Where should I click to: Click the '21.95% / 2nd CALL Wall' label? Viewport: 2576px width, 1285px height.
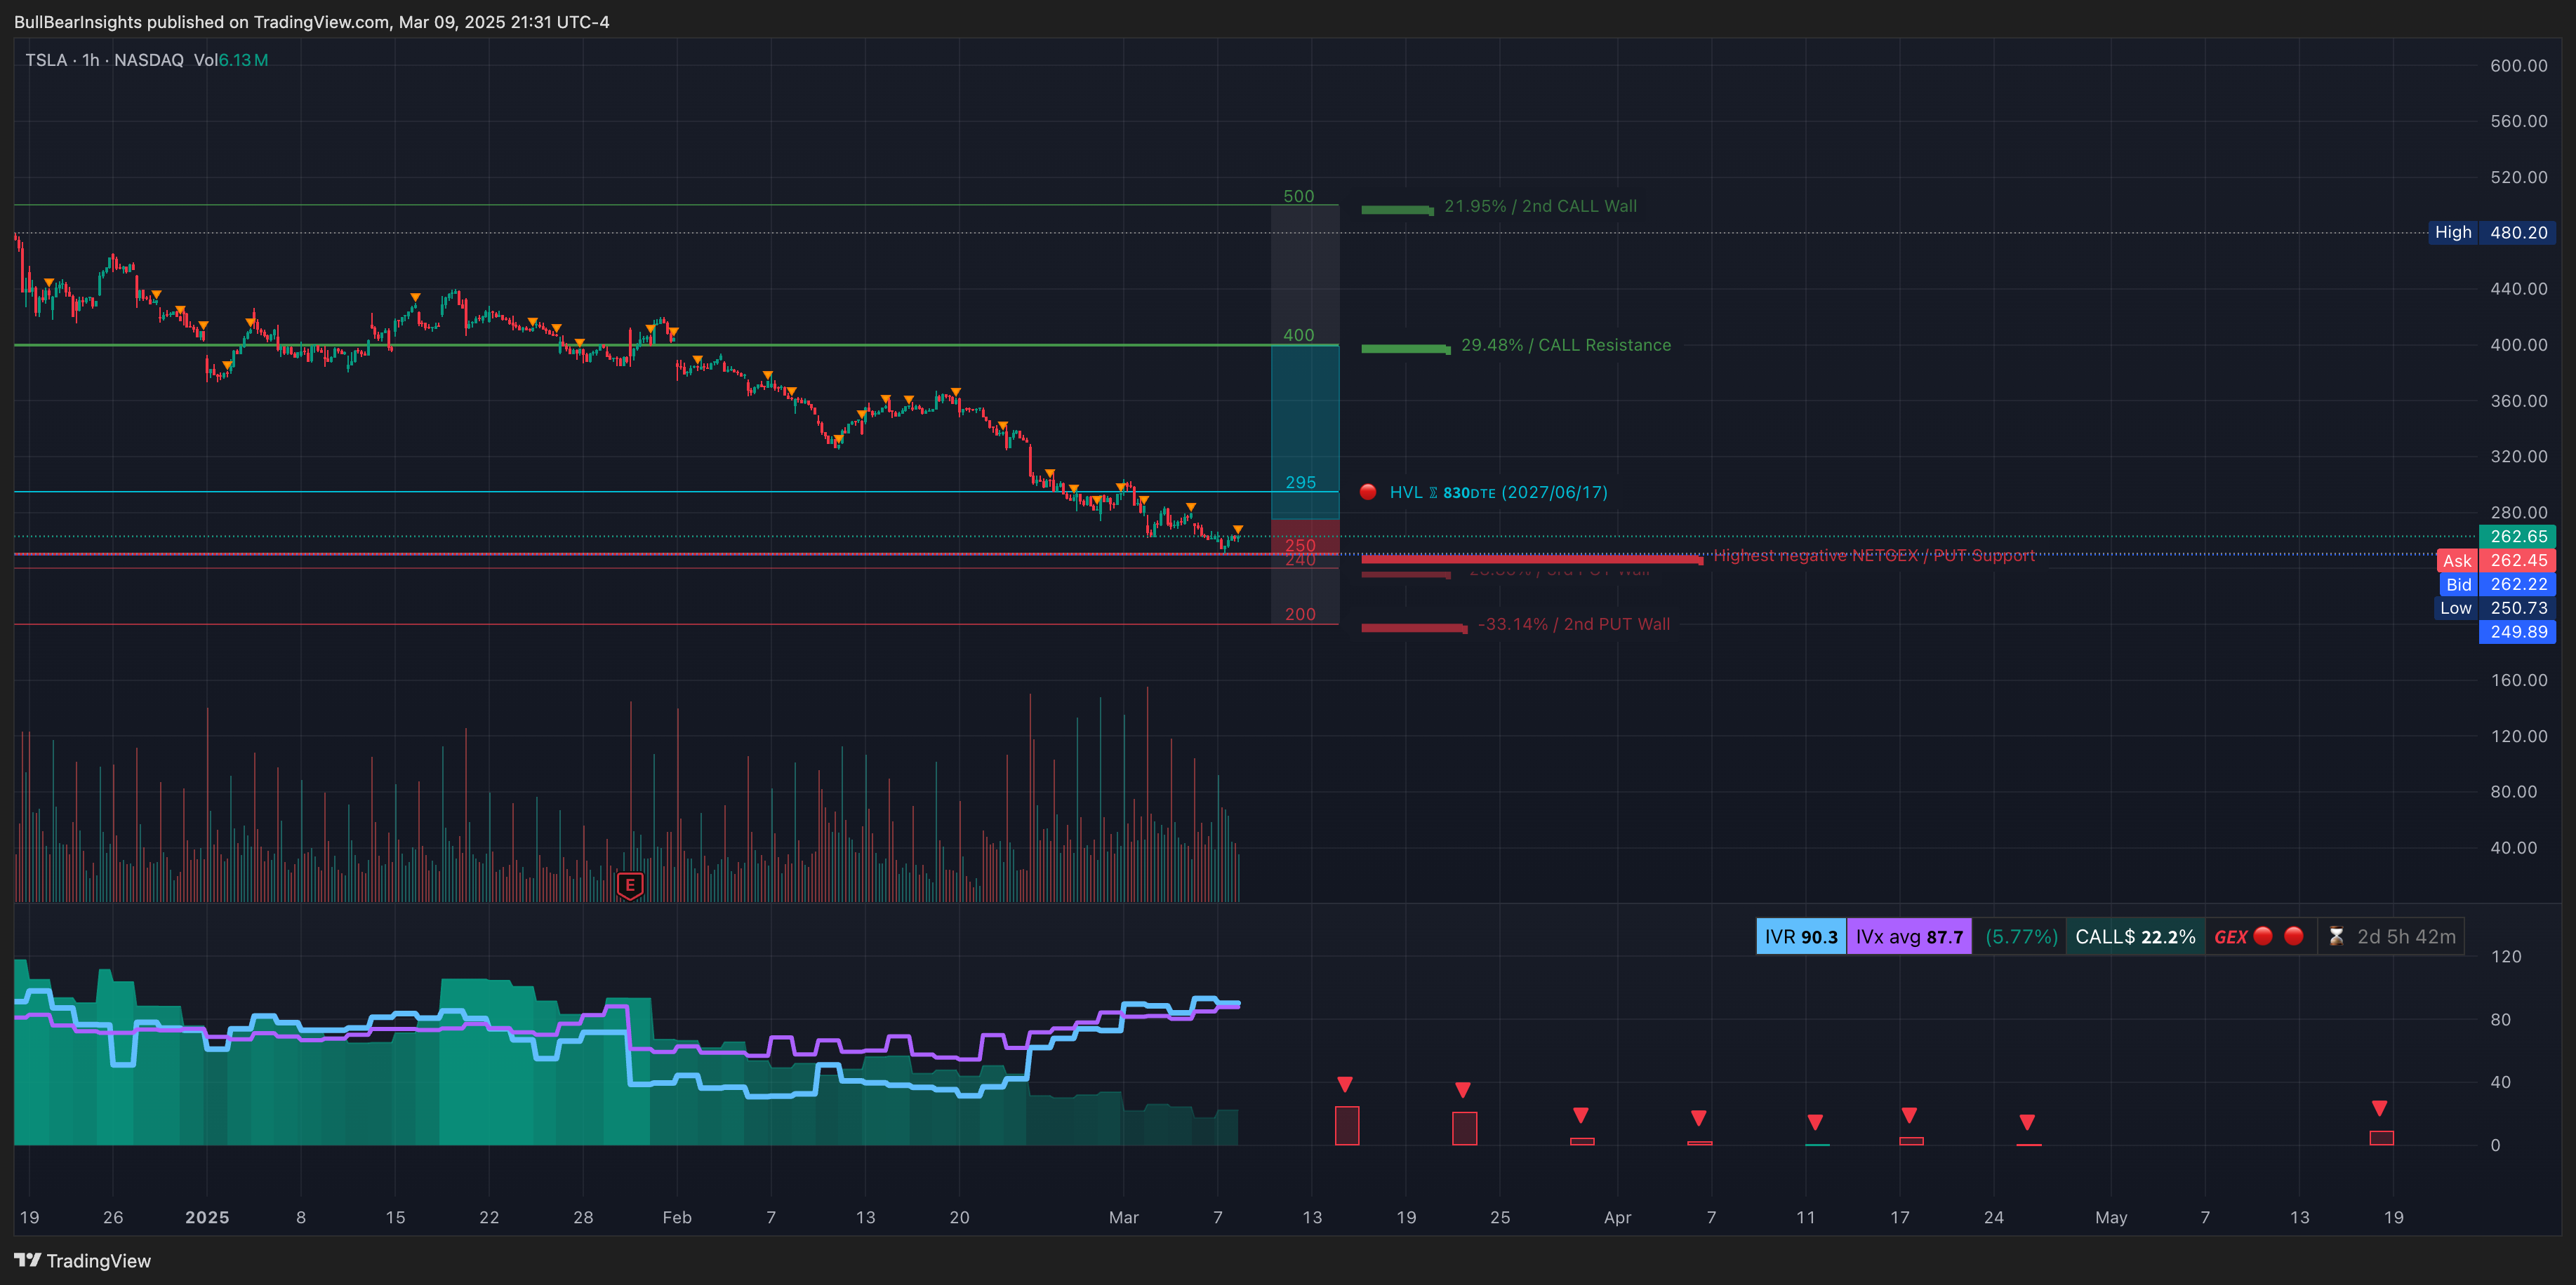1540,206
